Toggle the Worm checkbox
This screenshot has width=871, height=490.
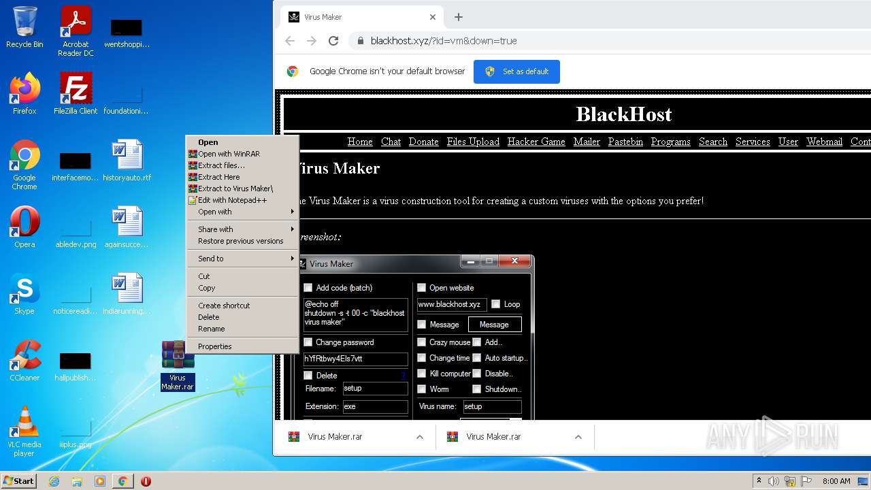(422, 389)
